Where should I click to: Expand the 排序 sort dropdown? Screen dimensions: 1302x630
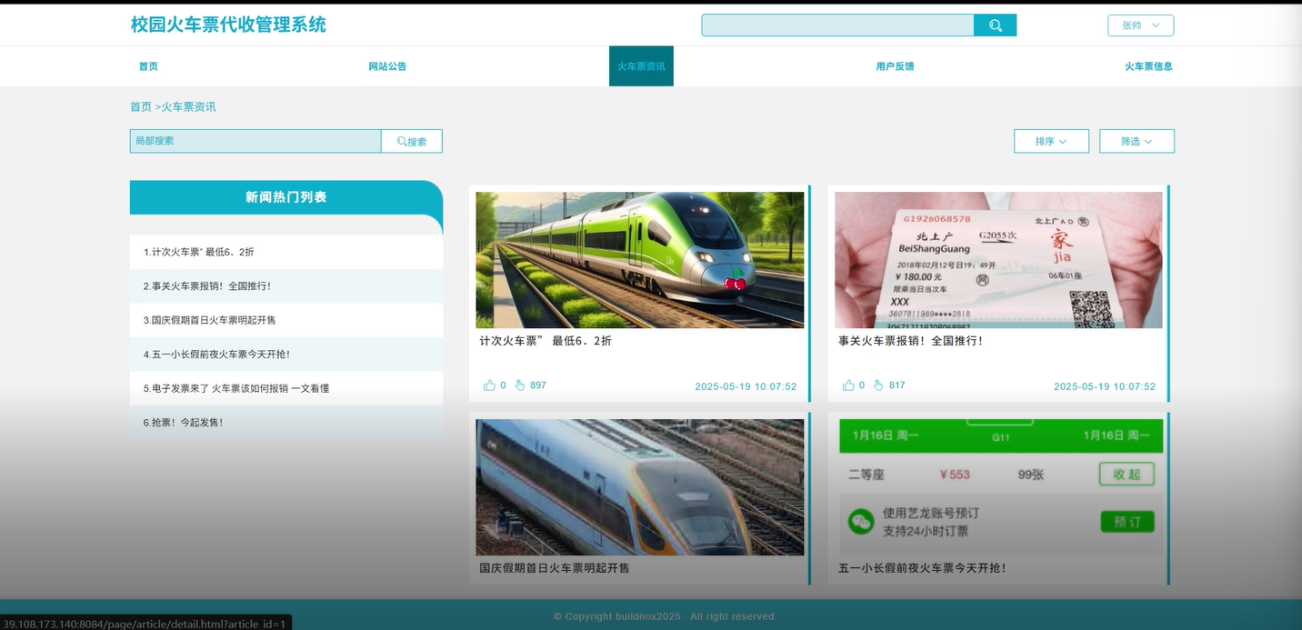(1051, 141)
